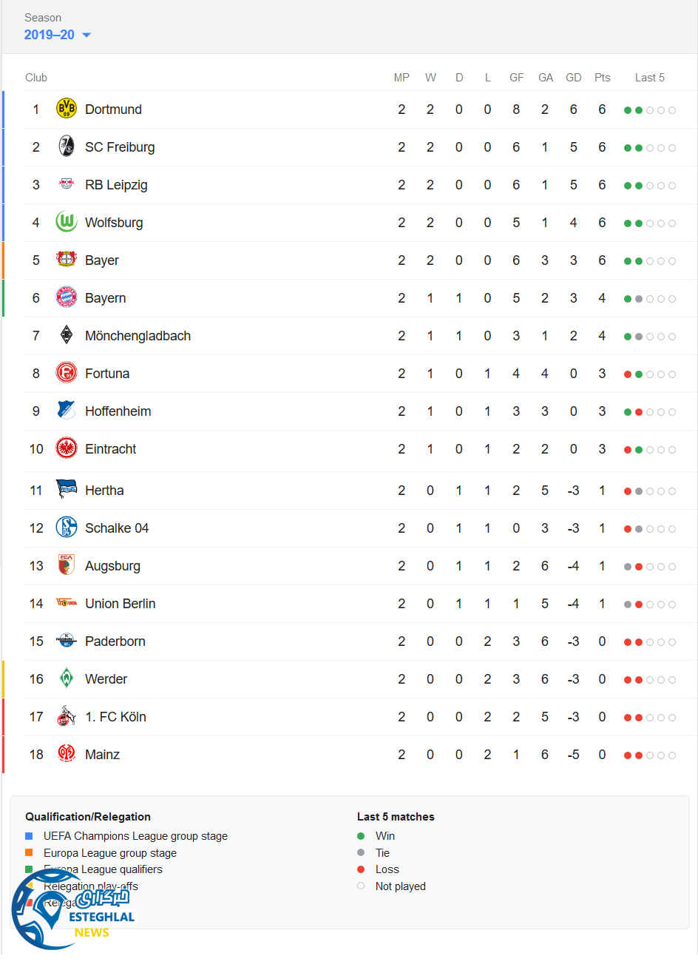This screenshot has width=698, height=970.
Task: Click the Paderborn team name
Action: tap(115, 641)
